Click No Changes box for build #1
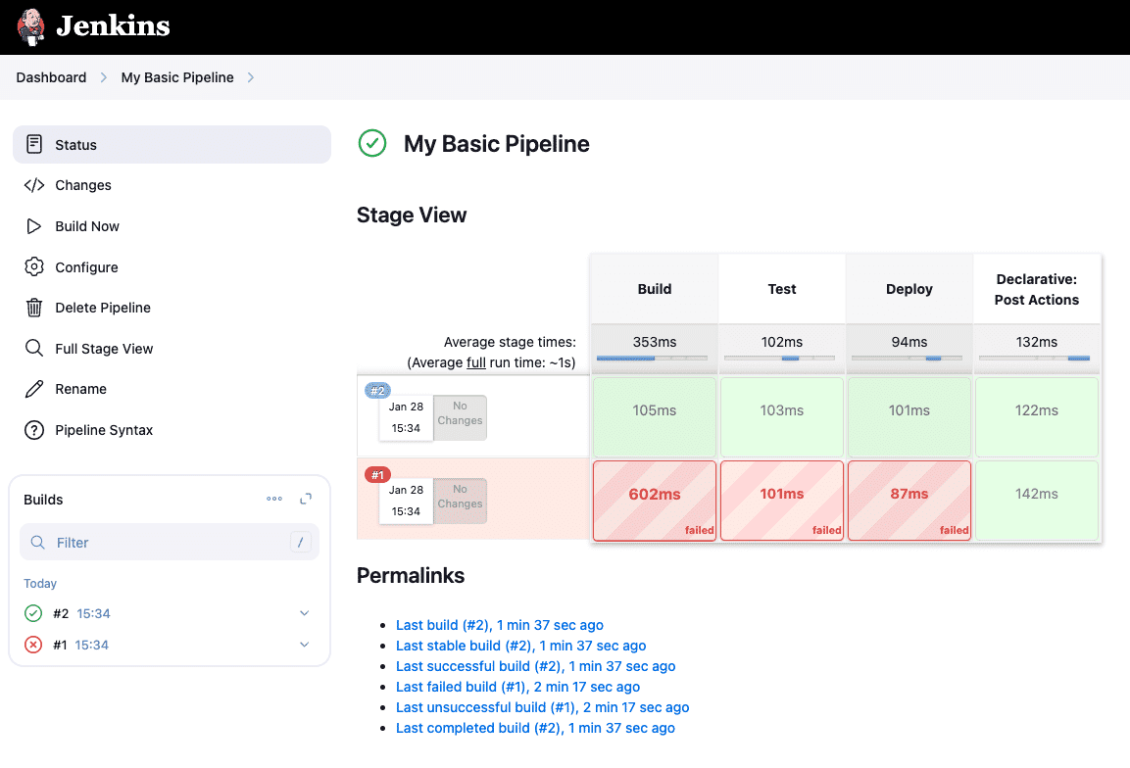The width and height of the screenshot is (1130, 768). [460, 500]
